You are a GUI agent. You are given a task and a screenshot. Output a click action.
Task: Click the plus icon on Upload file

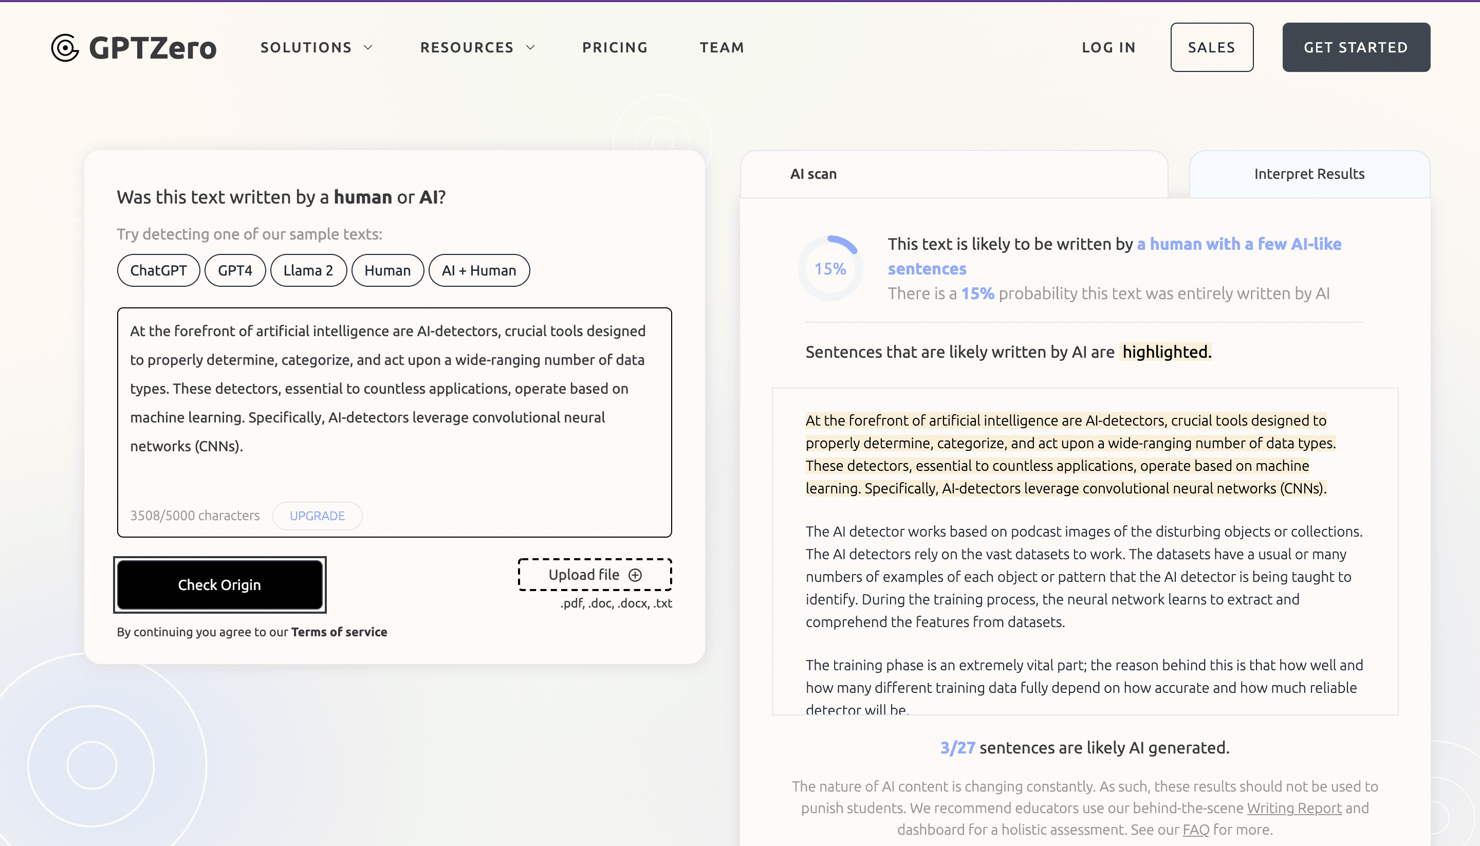pyautogui.click(x=636, y=575)
